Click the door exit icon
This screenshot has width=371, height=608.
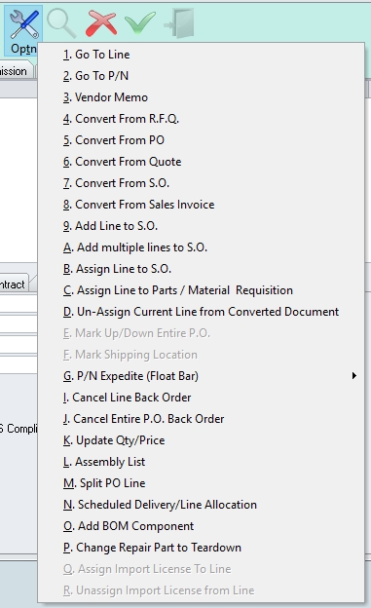(x=179, y=23)
